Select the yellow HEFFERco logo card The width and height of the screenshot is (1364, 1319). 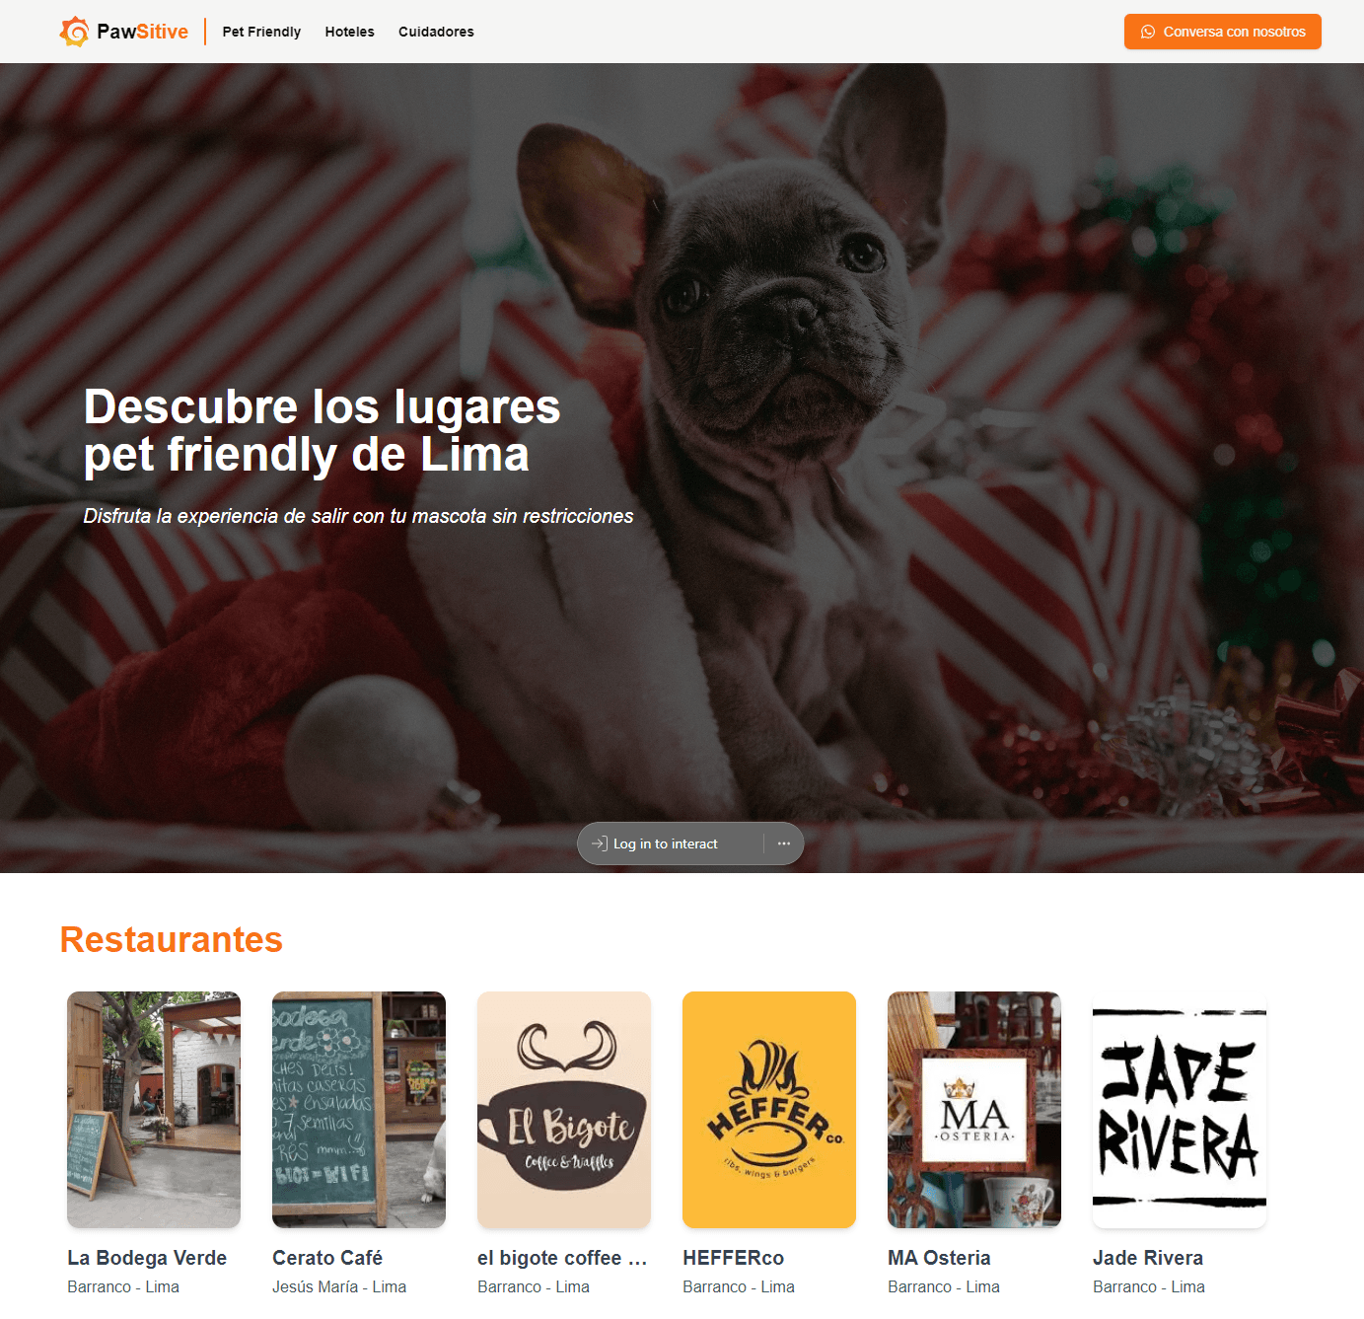click(769, 1110)
